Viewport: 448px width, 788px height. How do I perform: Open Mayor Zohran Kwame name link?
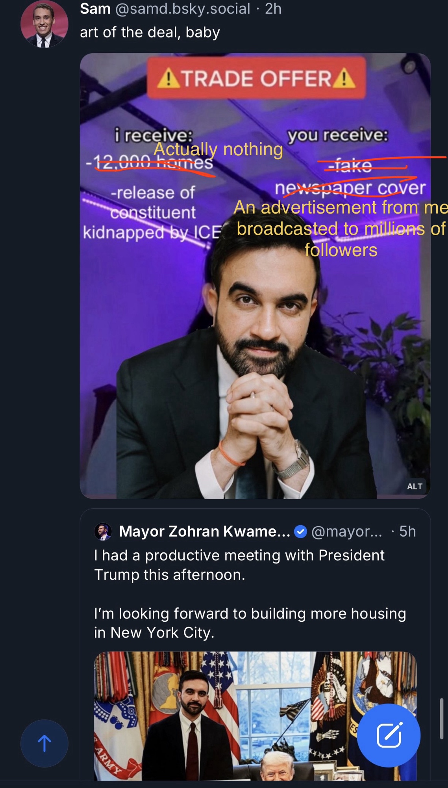204,532
